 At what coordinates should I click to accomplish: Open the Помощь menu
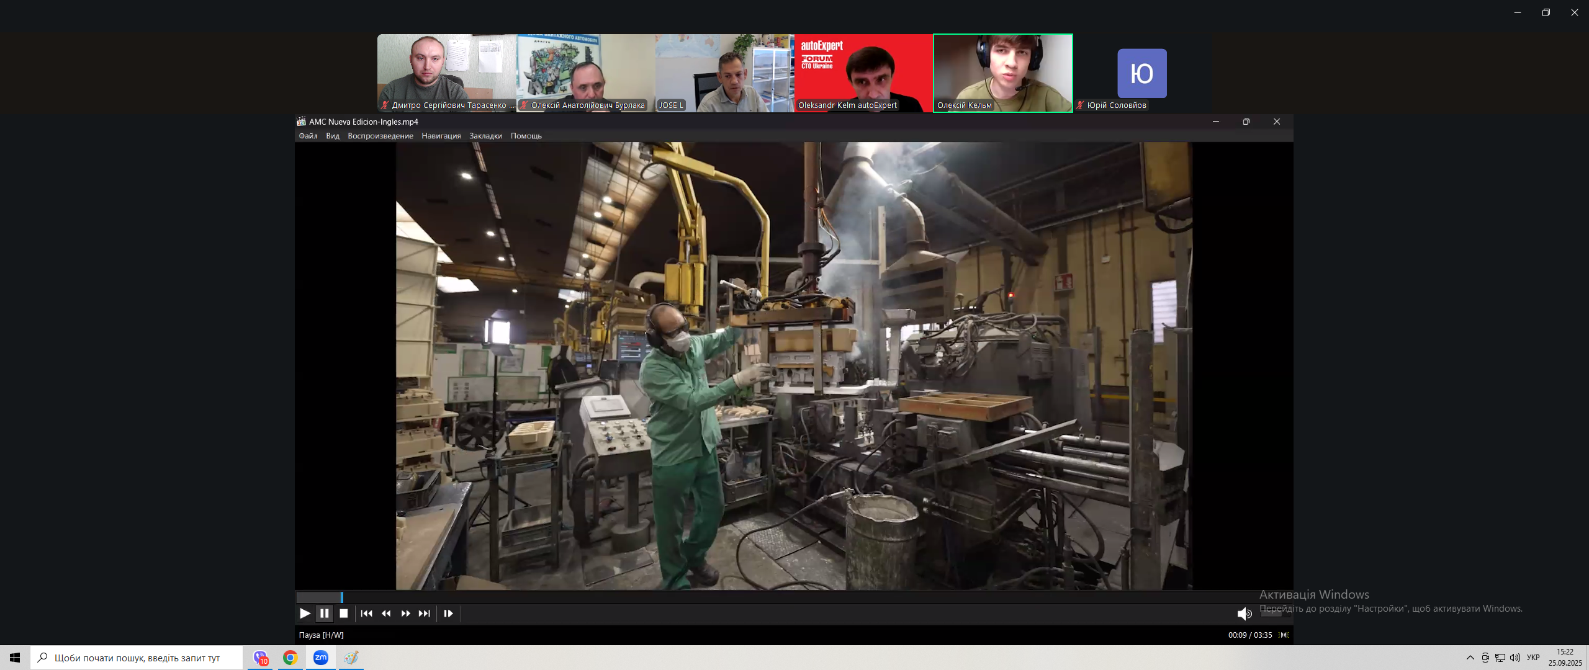pos(526,136)
